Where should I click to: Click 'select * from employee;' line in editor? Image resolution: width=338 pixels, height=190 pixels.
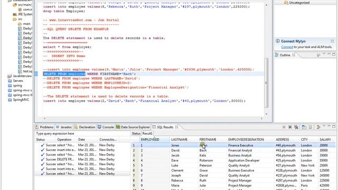[x=67, y=47]
